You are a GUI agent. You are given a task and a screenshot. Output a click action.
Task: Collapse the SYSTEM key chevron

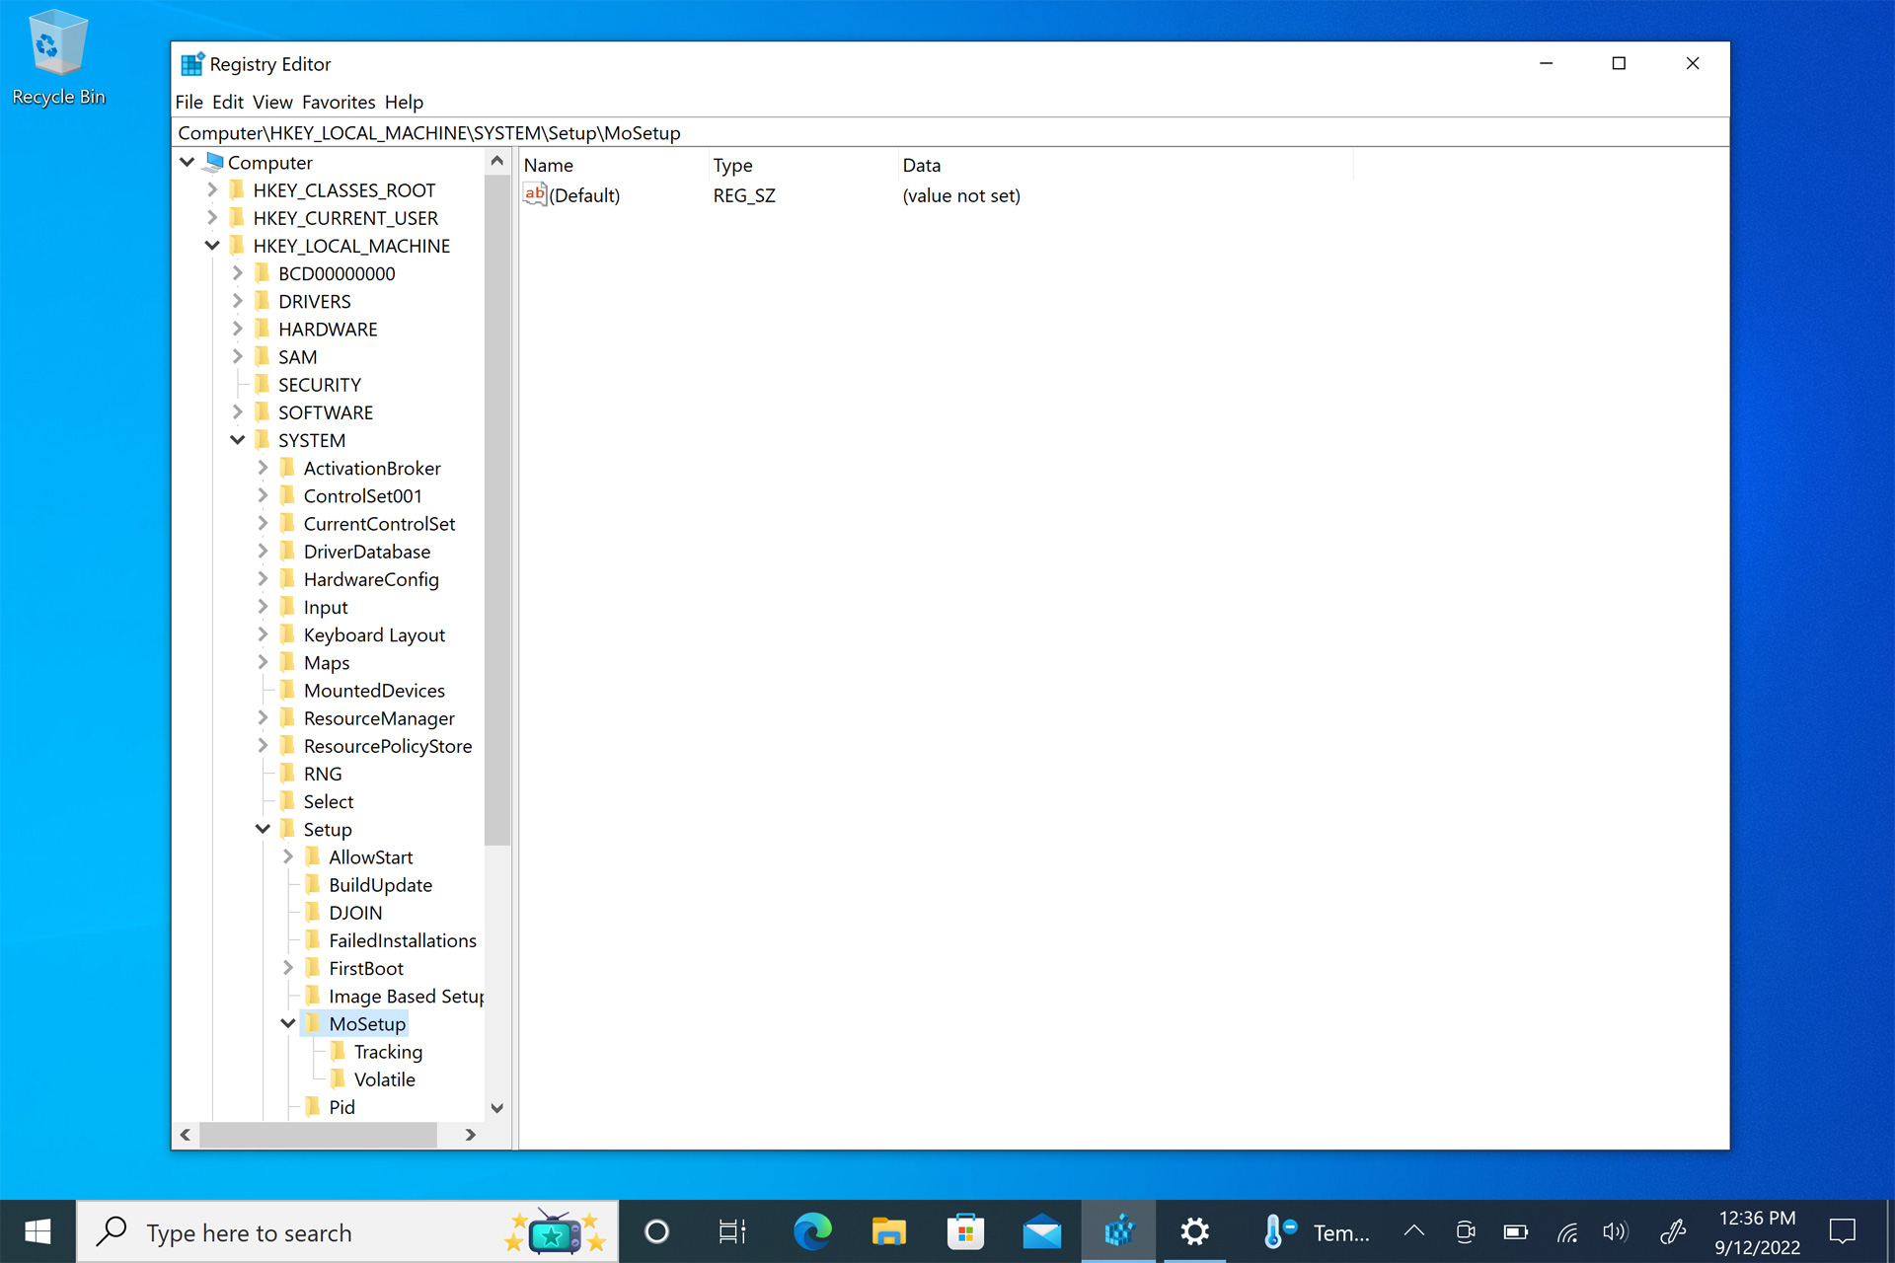[238, 440]
